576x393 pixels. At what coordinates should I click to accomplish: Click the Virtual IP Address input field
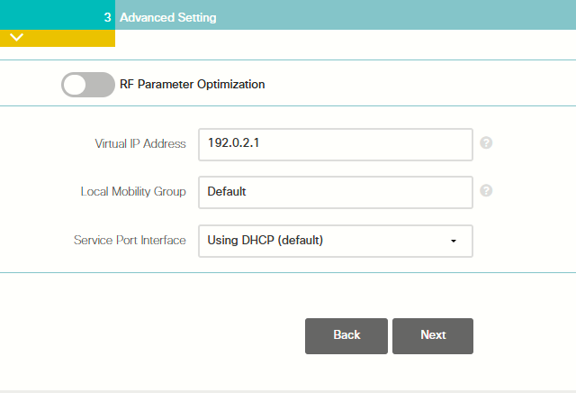336,144
